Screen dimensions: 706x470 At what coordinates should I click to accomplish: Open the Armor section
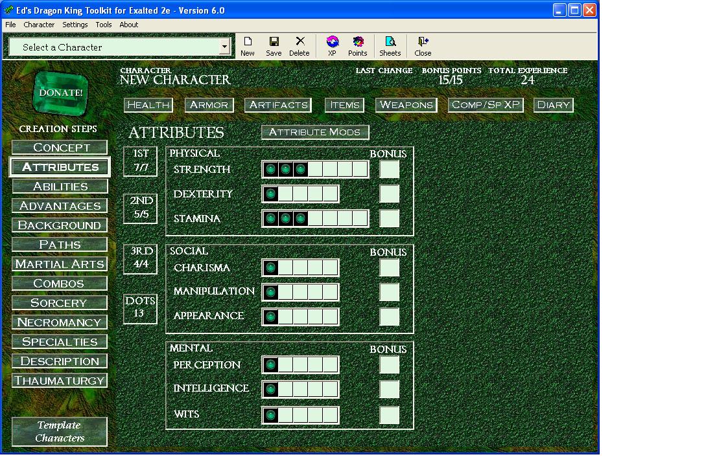[x=209, y=105]
